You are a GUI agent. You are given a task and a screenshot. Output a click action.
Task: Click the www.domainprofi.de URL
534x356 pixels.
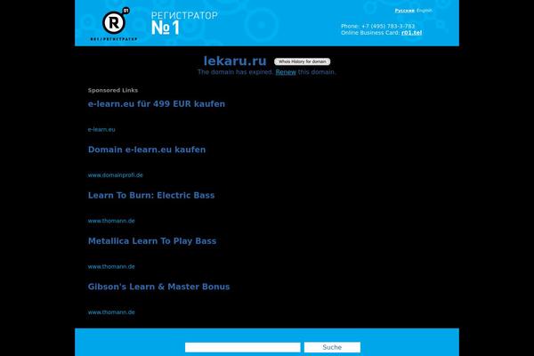pos(116,175)
